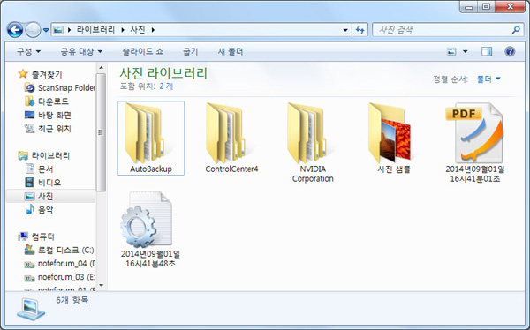Open 다운로드 in favorites
The height and width of the screenshot is (330, 530).
point(46,101)
